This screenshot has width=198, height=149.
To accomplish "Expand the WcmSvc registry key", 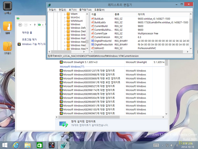I will [65, 17].
